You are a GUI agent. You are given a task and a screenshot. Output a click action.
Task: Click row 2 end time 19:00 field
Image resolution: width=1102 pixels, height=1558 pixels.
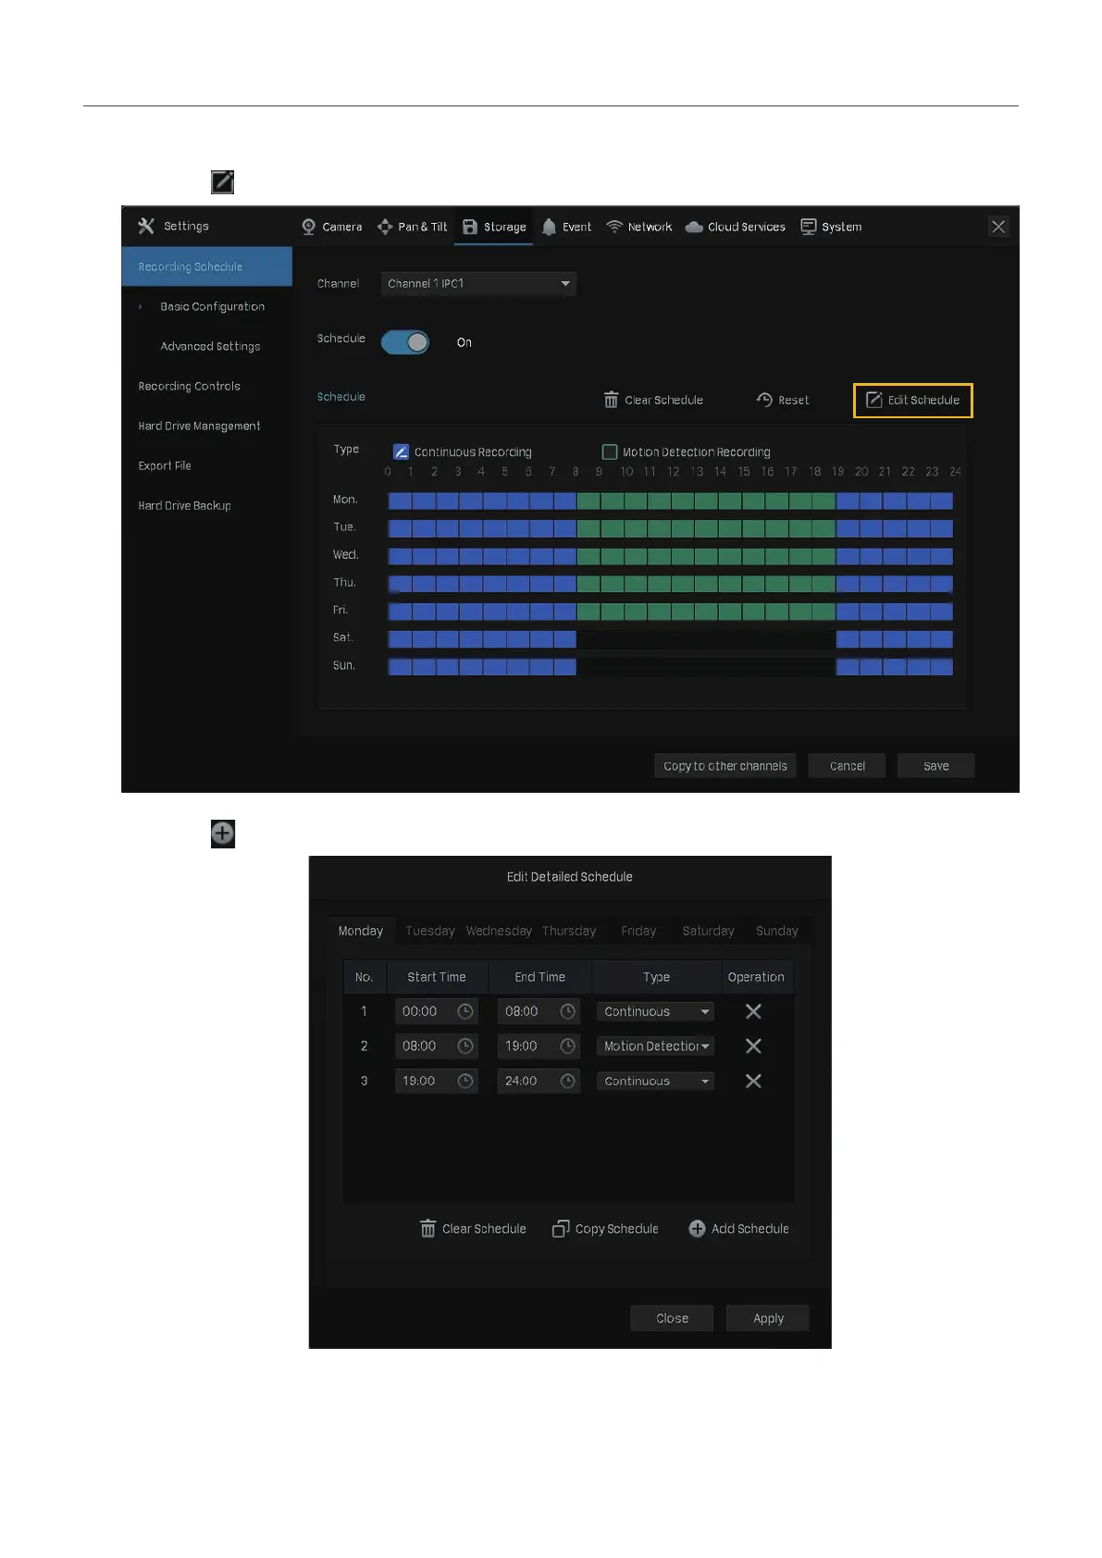coord(539,1045)
